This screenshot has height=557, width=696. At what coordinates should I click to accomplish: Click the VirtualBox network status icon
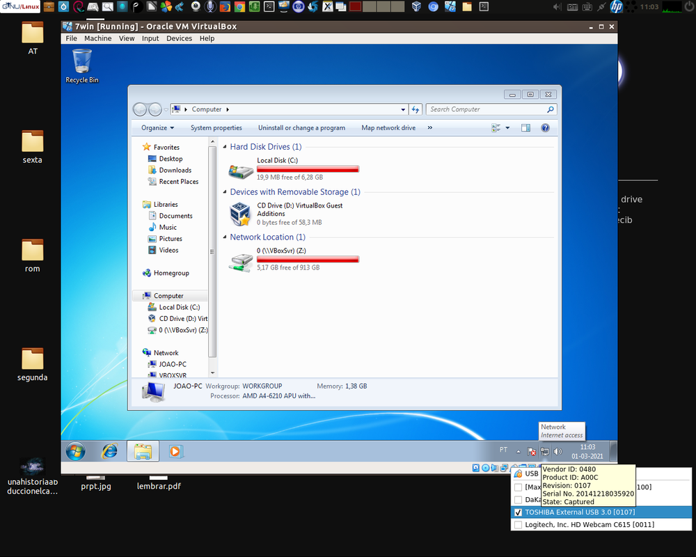point(504,468)
